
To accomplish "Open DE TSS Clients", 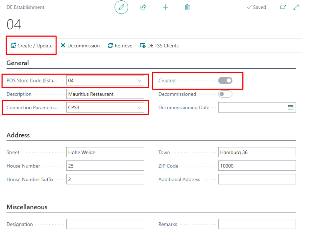I will [x=159, y=46].
